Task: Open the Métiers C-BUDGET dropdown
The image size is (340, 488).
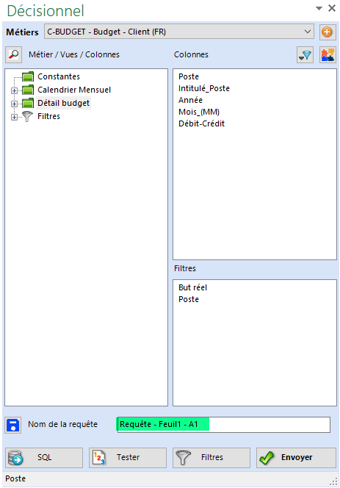Action: tap(179, 32)
